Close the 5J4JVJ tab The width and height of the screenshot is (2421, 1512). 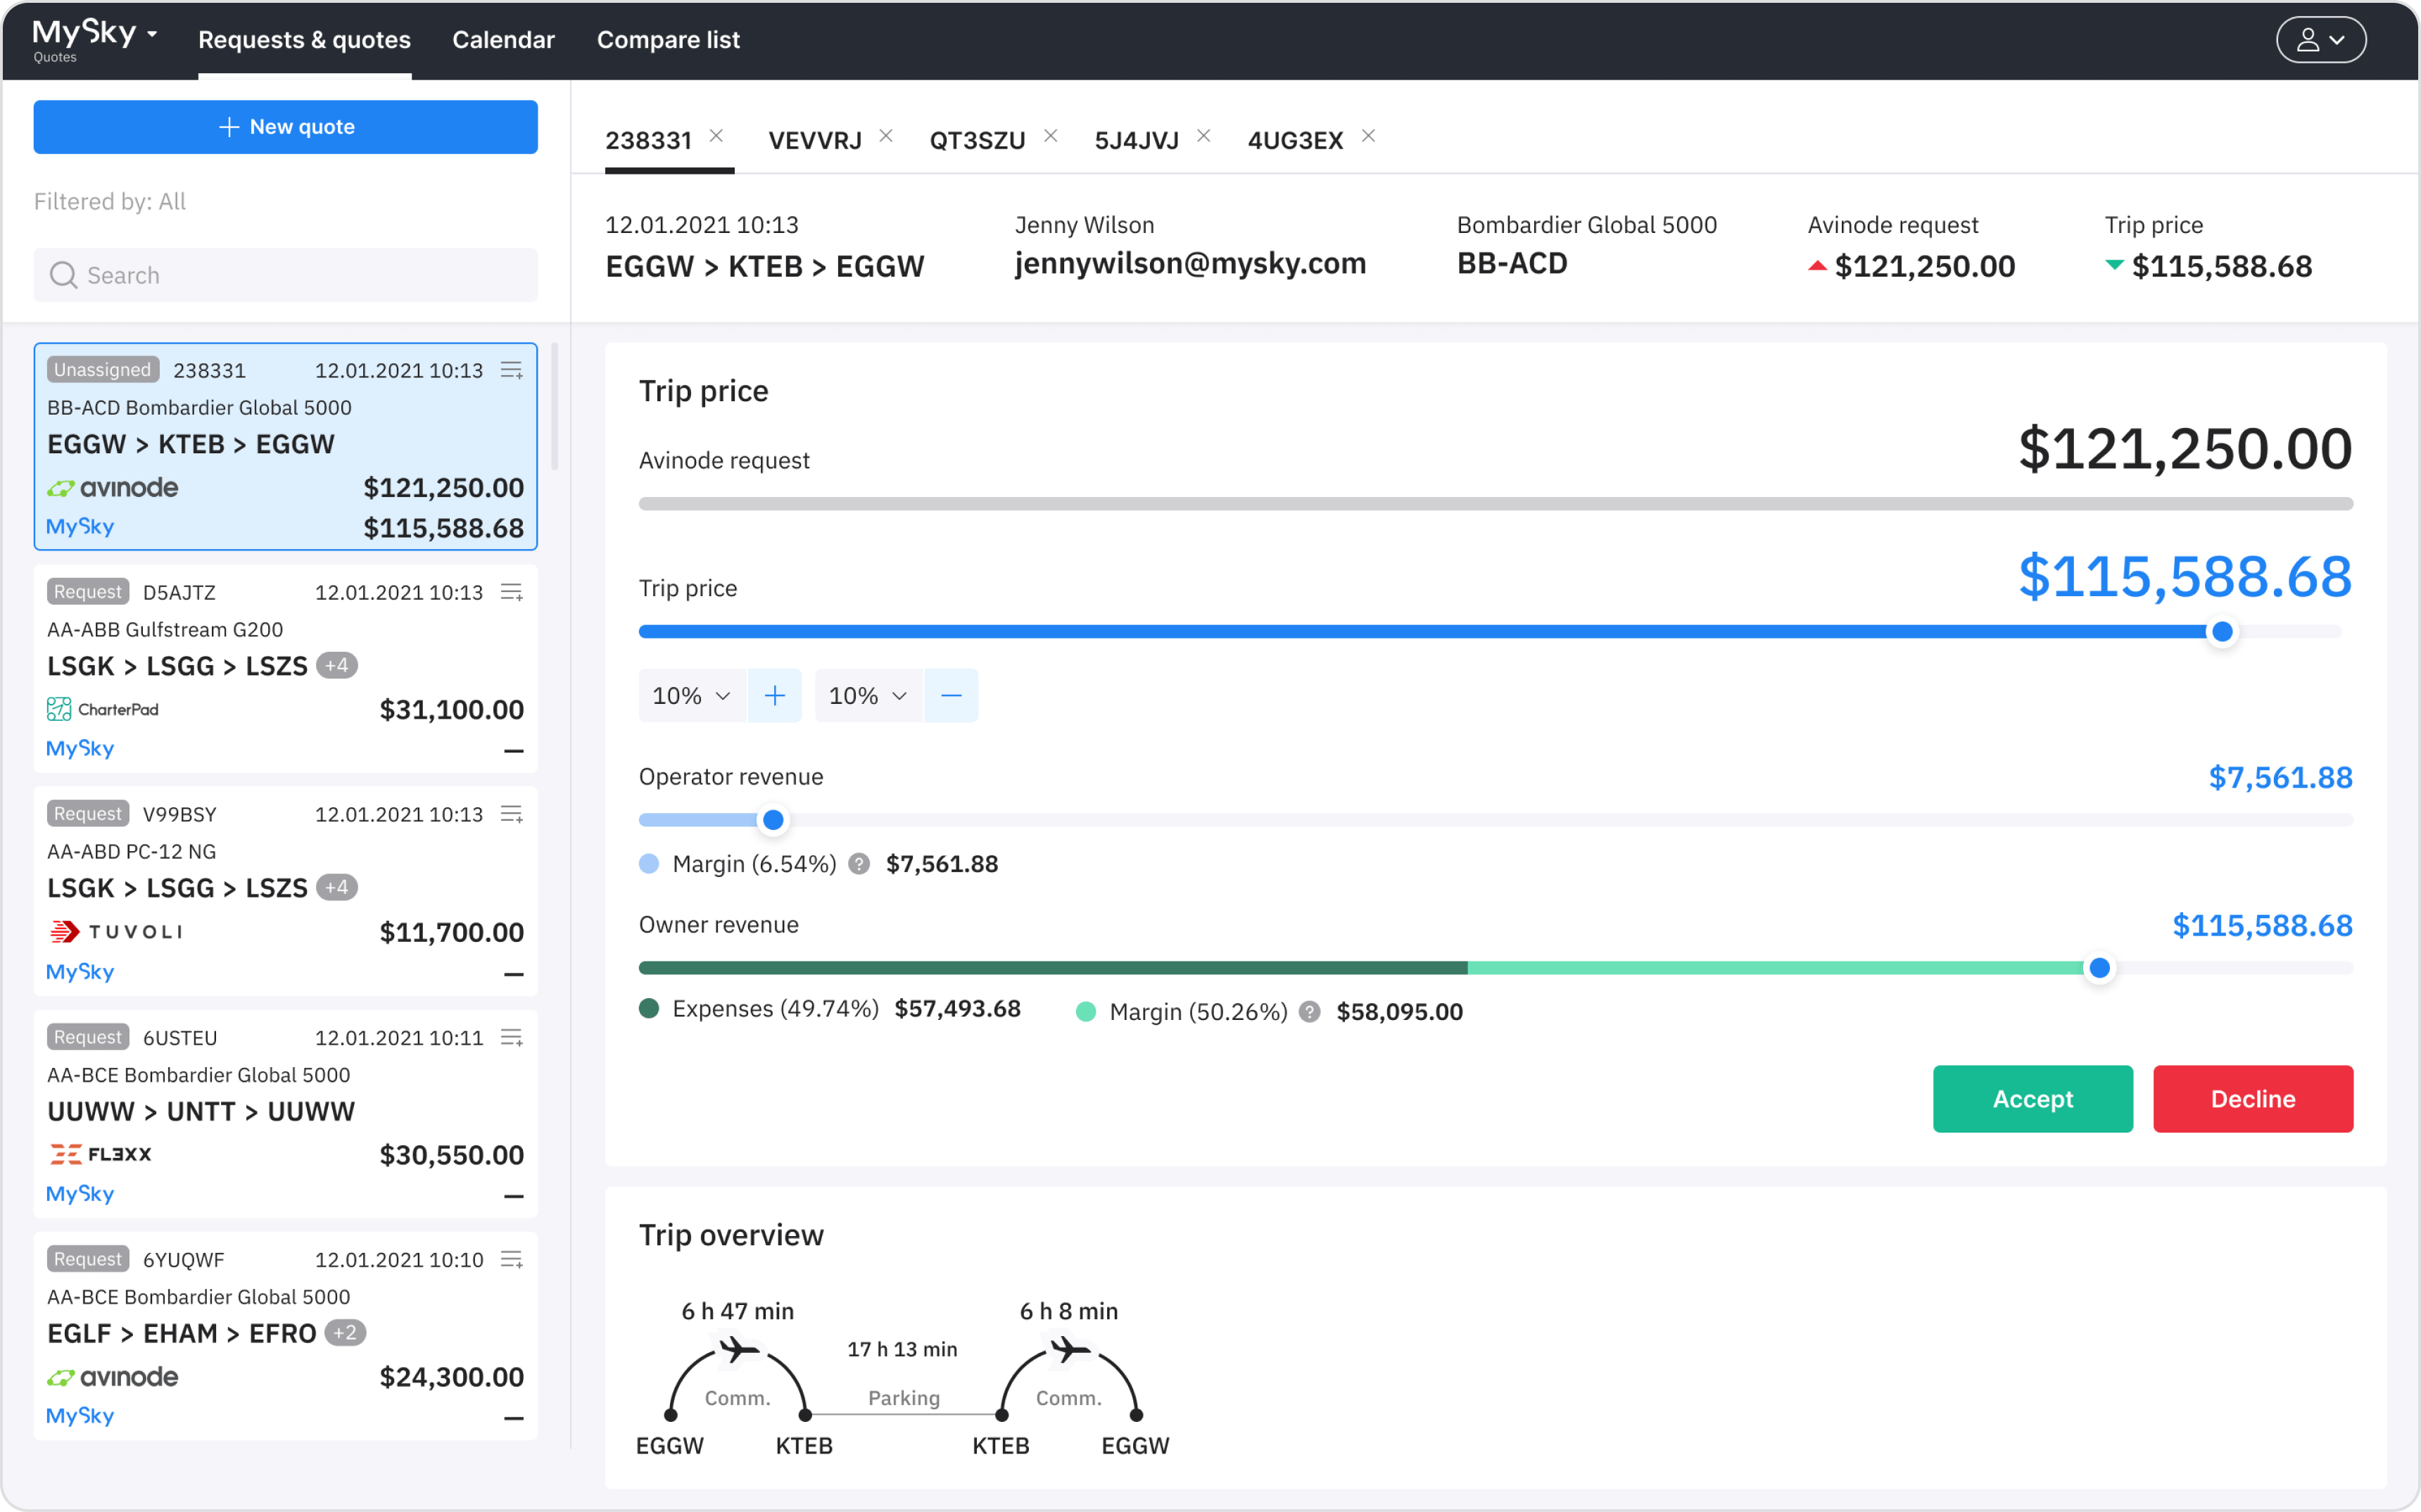(x=1203, y=136)
